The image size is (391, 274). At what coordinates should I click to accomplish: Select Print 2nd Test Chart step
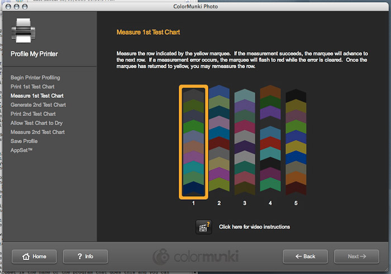pos(33,114)
